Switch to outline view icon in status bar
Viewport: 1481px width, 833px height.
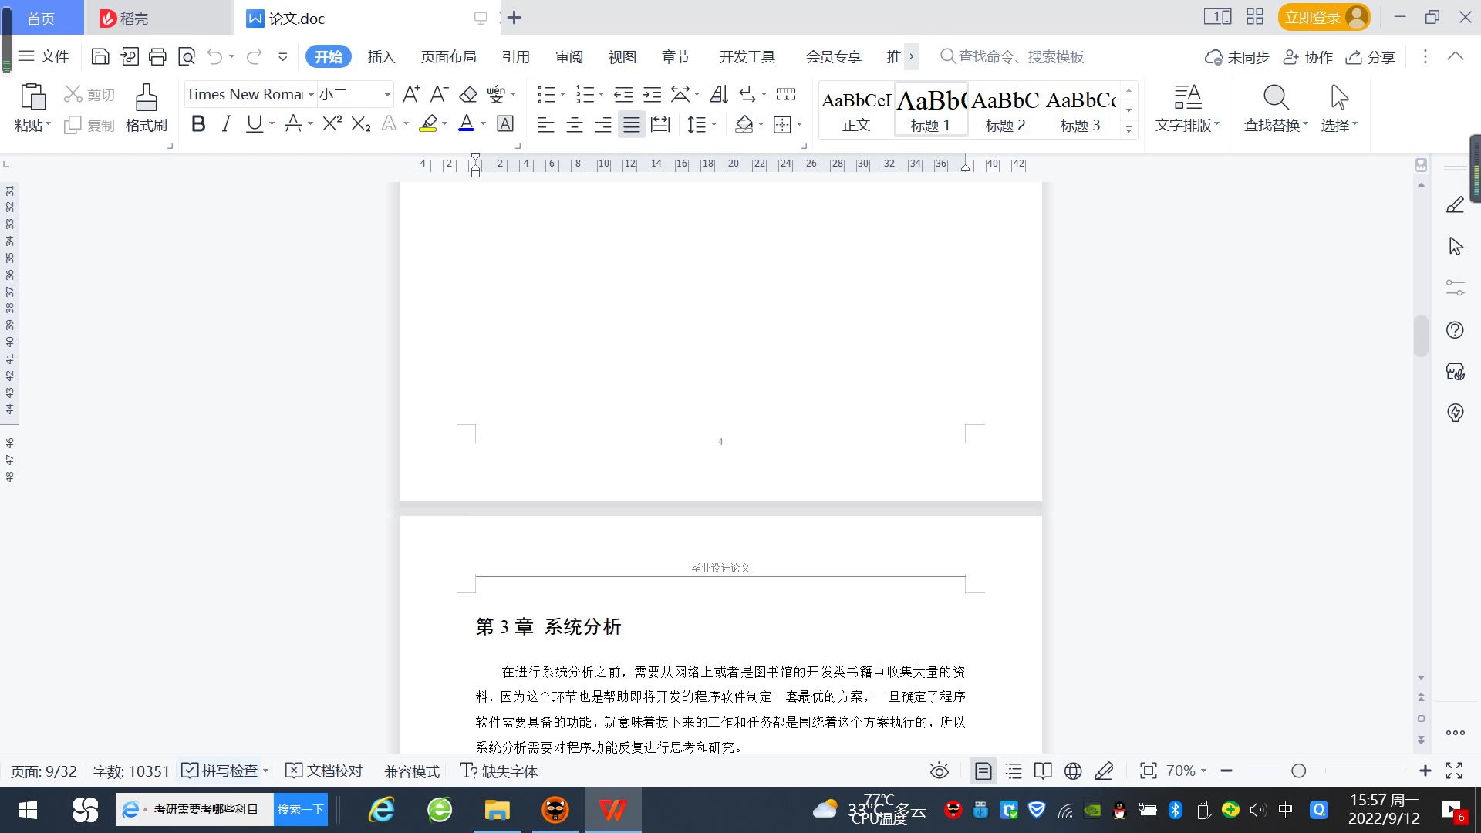1014,771
